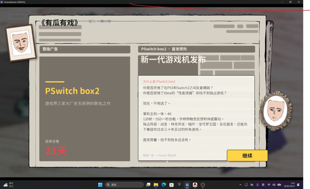Switch the 英 input method indicator

[263, 185]
